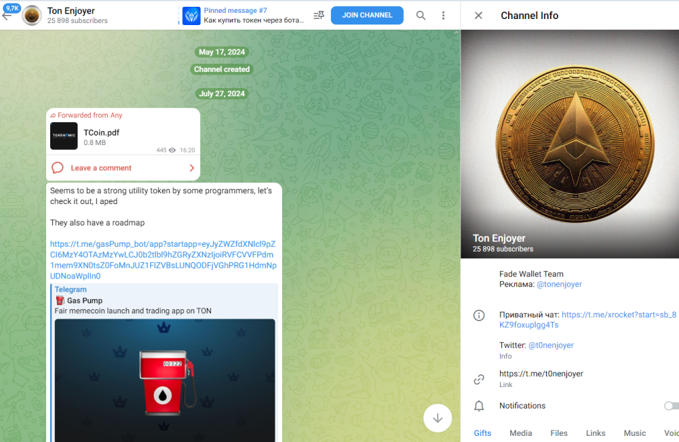Screen dimensions: 679x442
Task: Click the 445 views eye icon
Action: pyautogui.click(x=172, y=150)
